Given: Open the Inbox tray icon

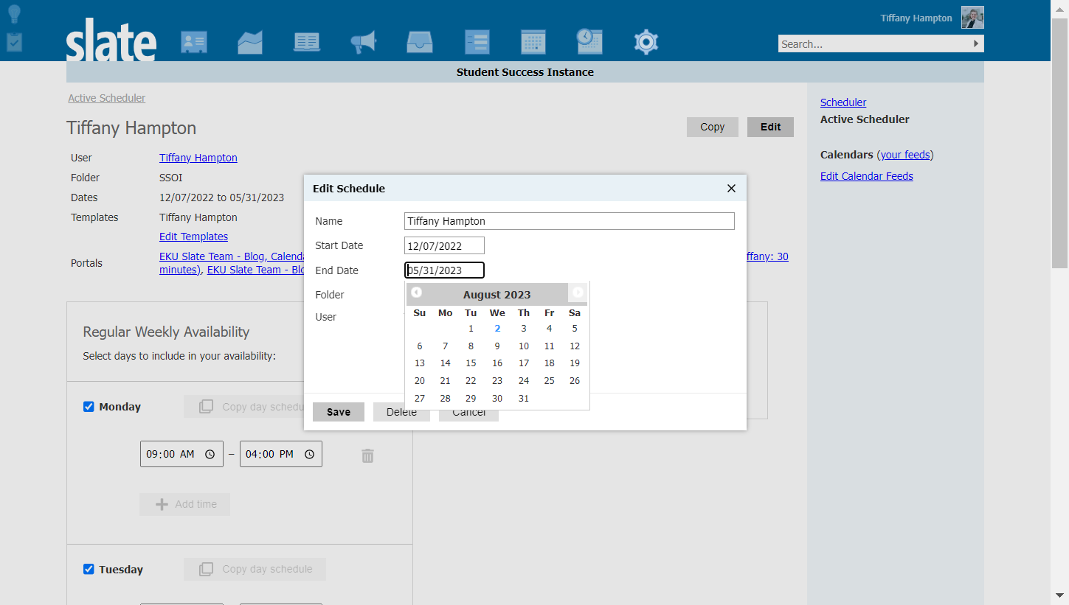Looking at the screenshot, I should tap(420, 42).
